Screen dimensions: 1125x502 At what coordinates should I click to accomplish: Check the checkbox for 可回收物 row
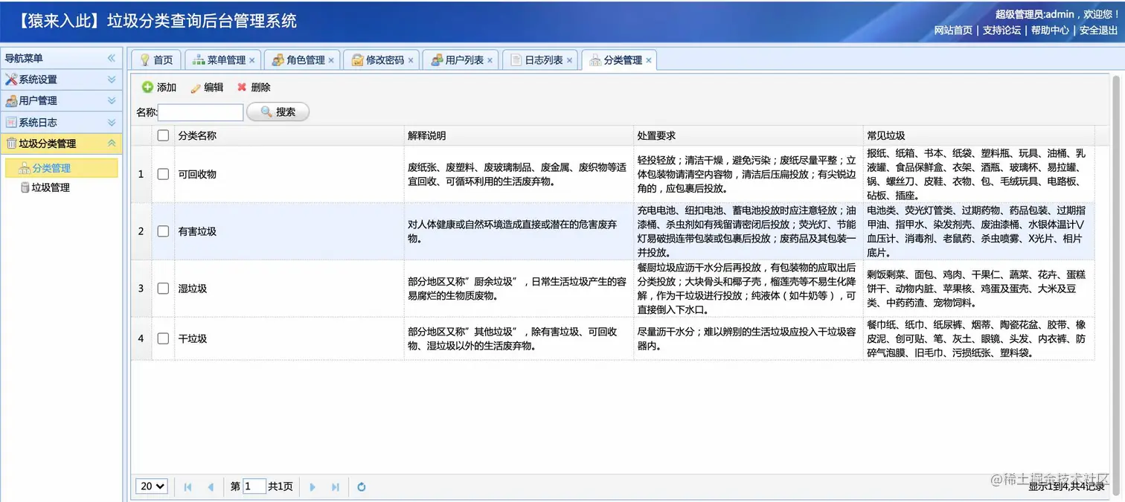coord(163,174)
